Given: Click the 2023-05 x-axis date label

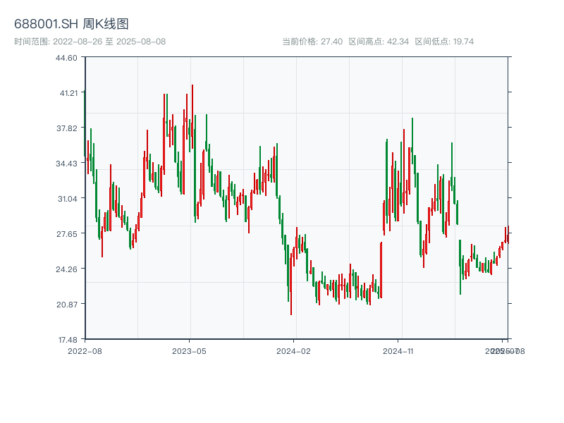Looking at the screenshot, I should click(189, 350).
